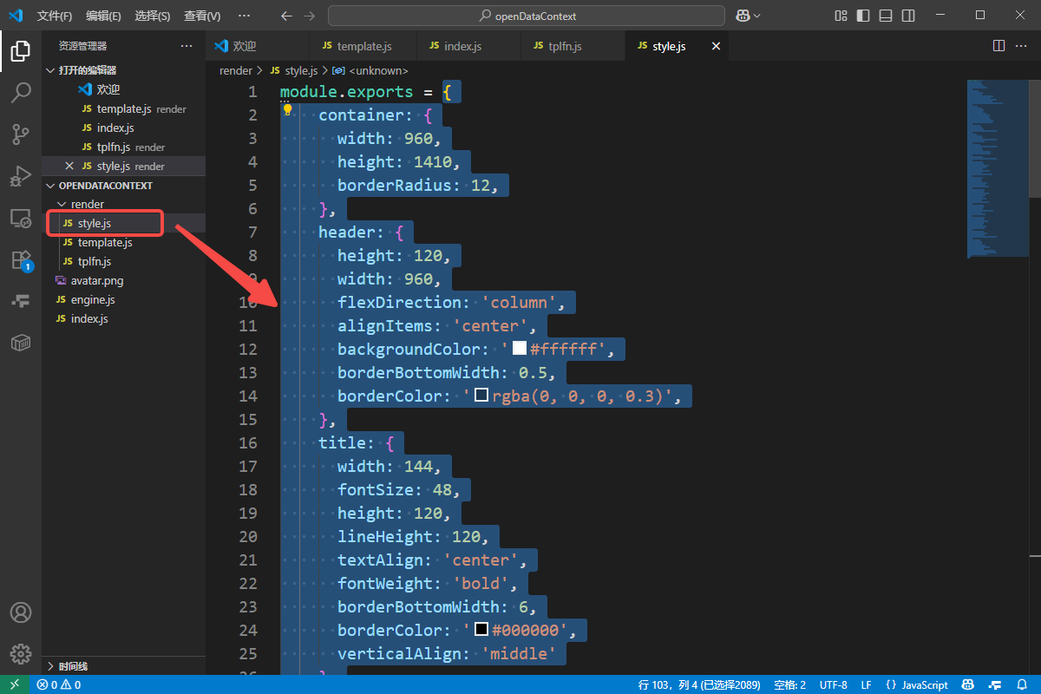Expand the 时间线 section
The width and height of the screenshot is (1041, 694).
50,666
